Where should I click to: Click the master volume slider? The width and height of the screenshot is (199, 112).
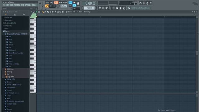40,6
